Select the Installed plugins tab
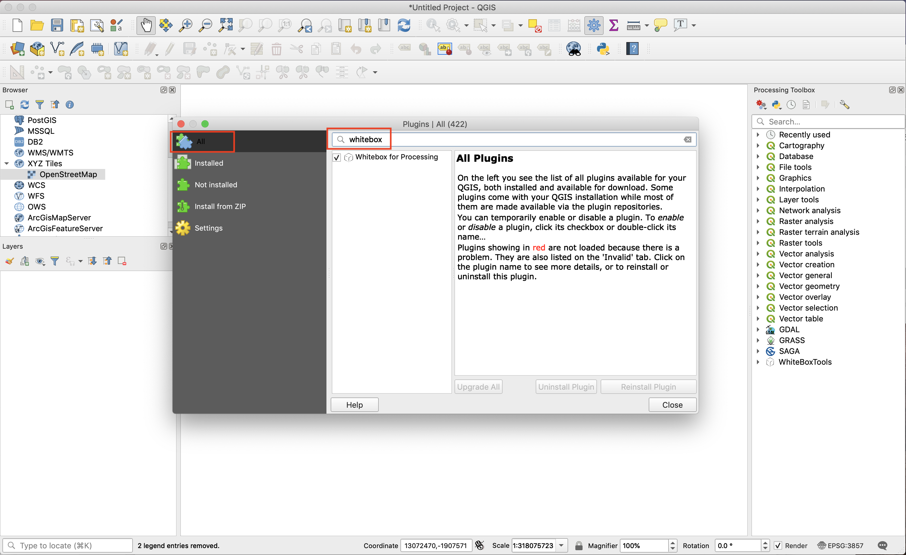The height and width of the screenshot is (555, 906). coord(250,163)
